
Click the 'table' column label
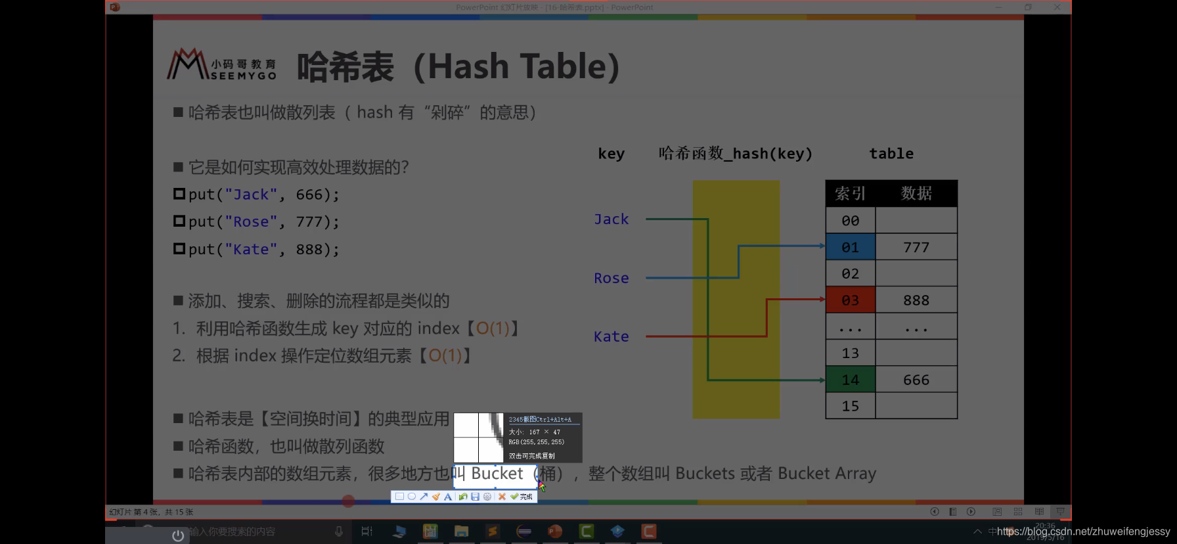891,154
